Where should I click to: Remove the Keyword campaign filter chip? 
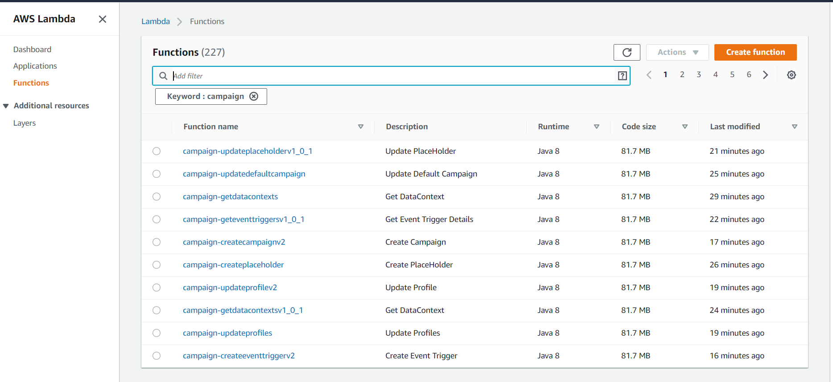(254, 96)
